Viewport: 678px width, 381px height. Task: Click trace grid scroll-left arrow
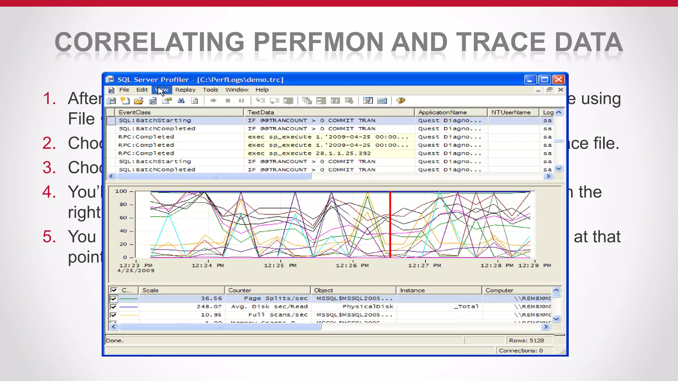coord(111,176)
